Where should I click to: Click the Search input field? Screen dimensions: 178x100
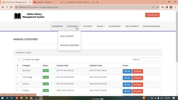pos(150,59)
